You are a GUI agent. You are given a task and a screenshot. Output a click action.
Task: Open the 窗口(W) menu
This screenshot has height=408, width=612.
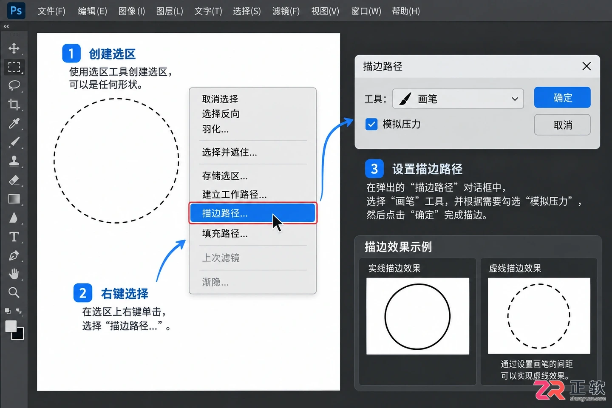366,11
